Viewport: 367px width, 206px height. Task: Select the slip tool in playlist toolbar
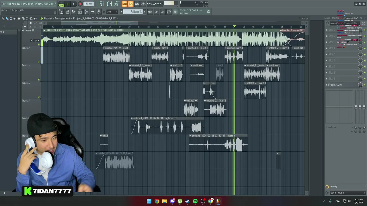coord(19,19)
